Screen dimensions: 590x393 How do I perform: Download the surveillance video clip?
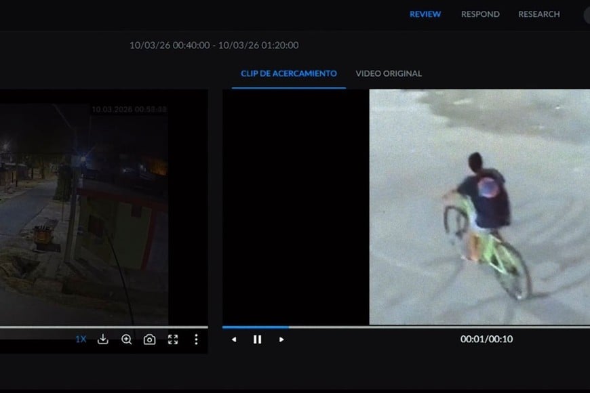(x=102, y=339)
